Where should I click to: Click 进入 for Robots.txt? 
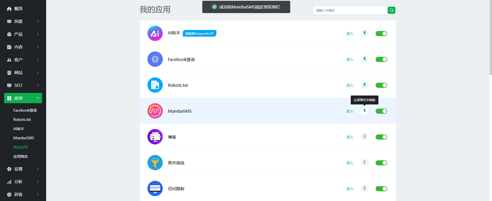(350, 85)
